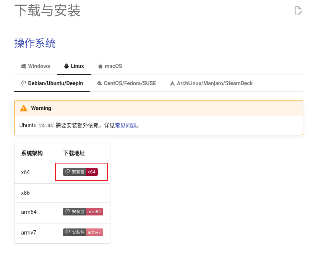Click the Debian swirl icon in tab
The width and height of the screenshot is (313, 259).
(x=24, y=83)
